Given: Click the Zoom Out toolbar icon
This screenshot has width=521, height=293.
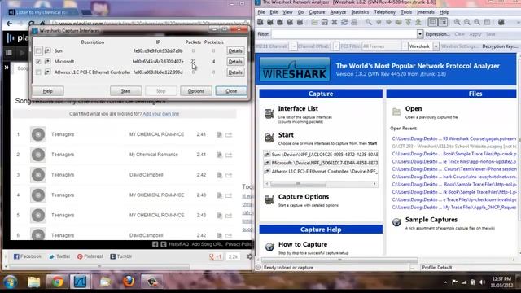Looking at the screenshot, I should 467,22.
